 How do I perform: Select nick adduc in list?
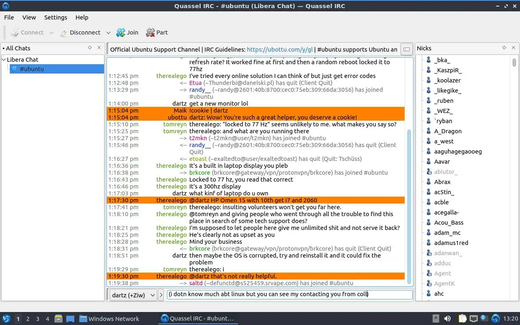[x=442, y=263]
